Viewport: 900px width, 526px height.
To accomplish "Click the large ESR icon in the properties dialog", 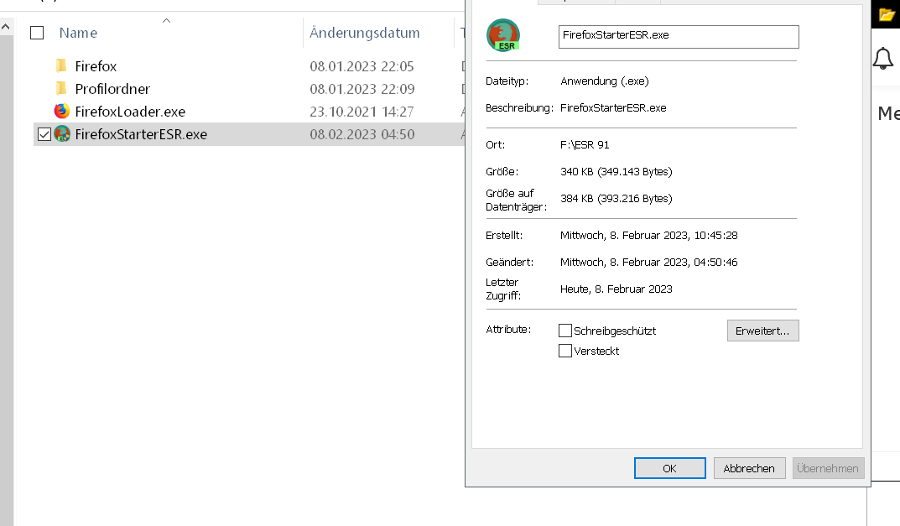I will [503, 36].
